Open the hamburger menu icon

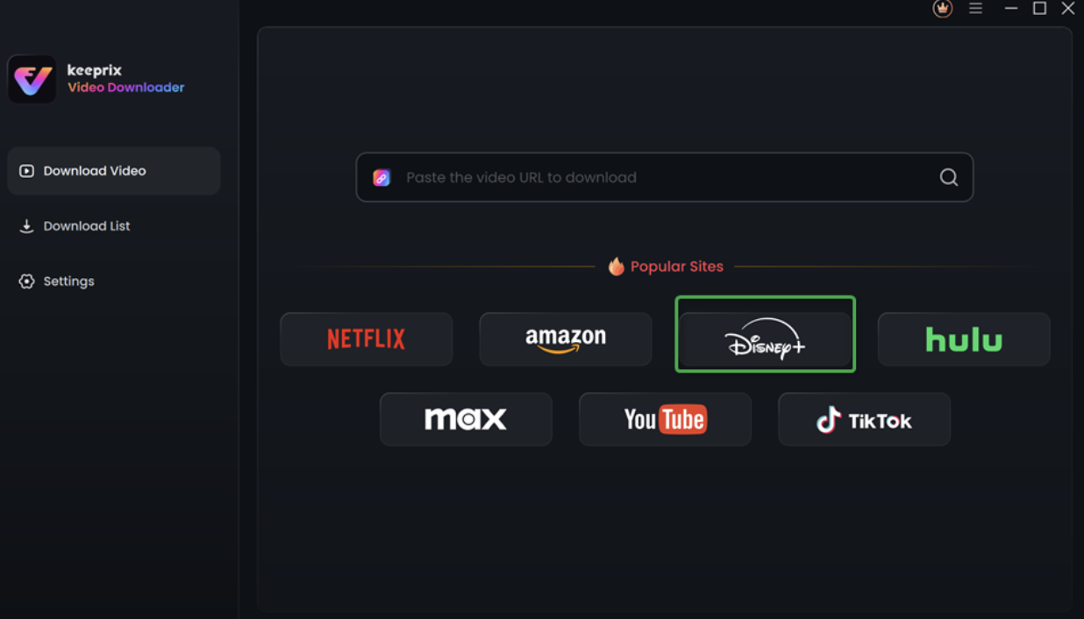tap(975, 8)
